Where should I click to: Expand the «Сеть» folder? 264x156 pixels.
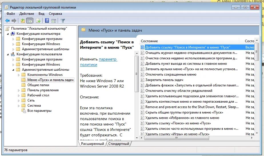pyautogui.click(x=19, y=101)
